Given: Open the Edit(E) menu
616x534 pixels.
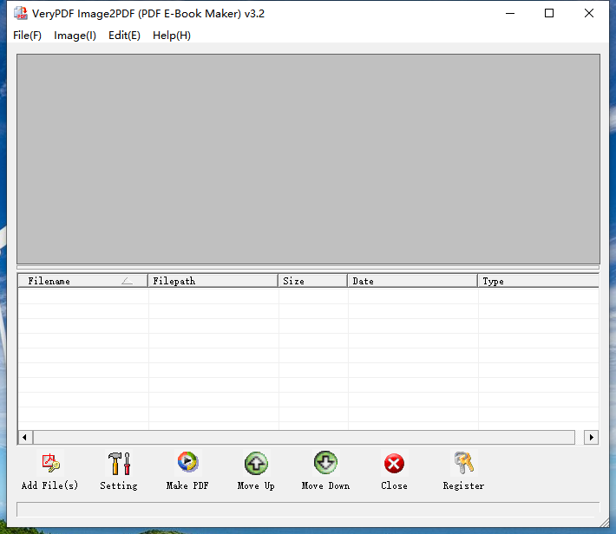Looking at the screenshot, I should tap(124, 36).
